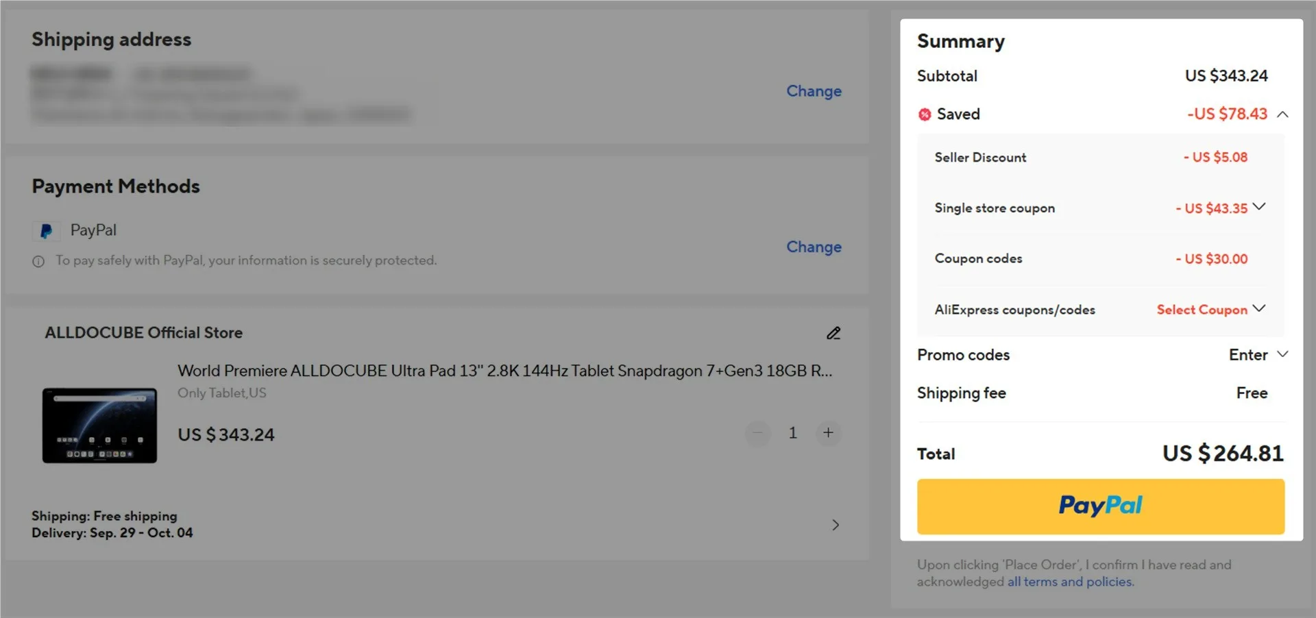Click the edit pencil icon for ALLDOCUBE store
The width and height of the screenshot is (1316, 618).
(833, 333)
